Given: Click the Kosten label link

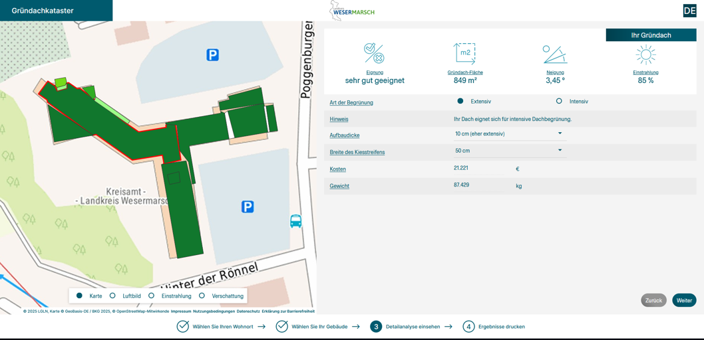Looking at the screenshot, I should point(337,169).
